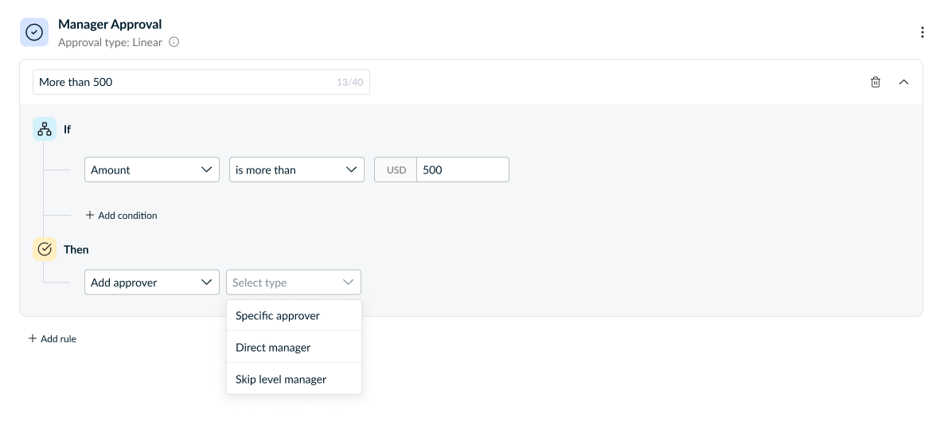
Task: Open the Amount field dropdown
Action: point(152,170)
